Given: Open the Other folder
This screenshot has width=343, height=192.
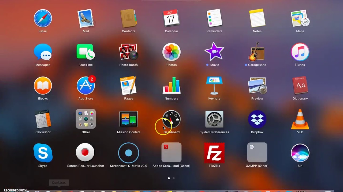Looking at the screenshot, I should click(x=86, y=119).
